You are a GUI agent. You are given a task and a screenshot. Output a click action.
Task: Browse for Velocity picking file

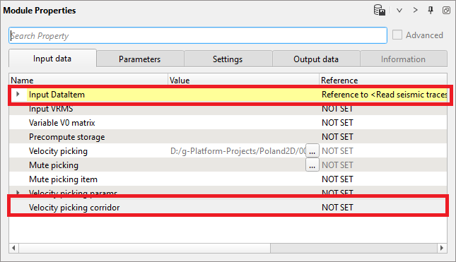pos(312,151)
